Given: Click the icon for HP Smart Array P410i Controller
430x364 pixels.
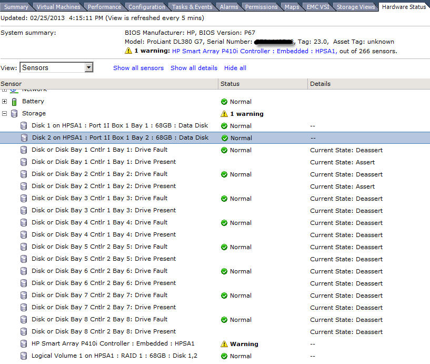Looking at the screenshot, I should [x=24, y=343].
